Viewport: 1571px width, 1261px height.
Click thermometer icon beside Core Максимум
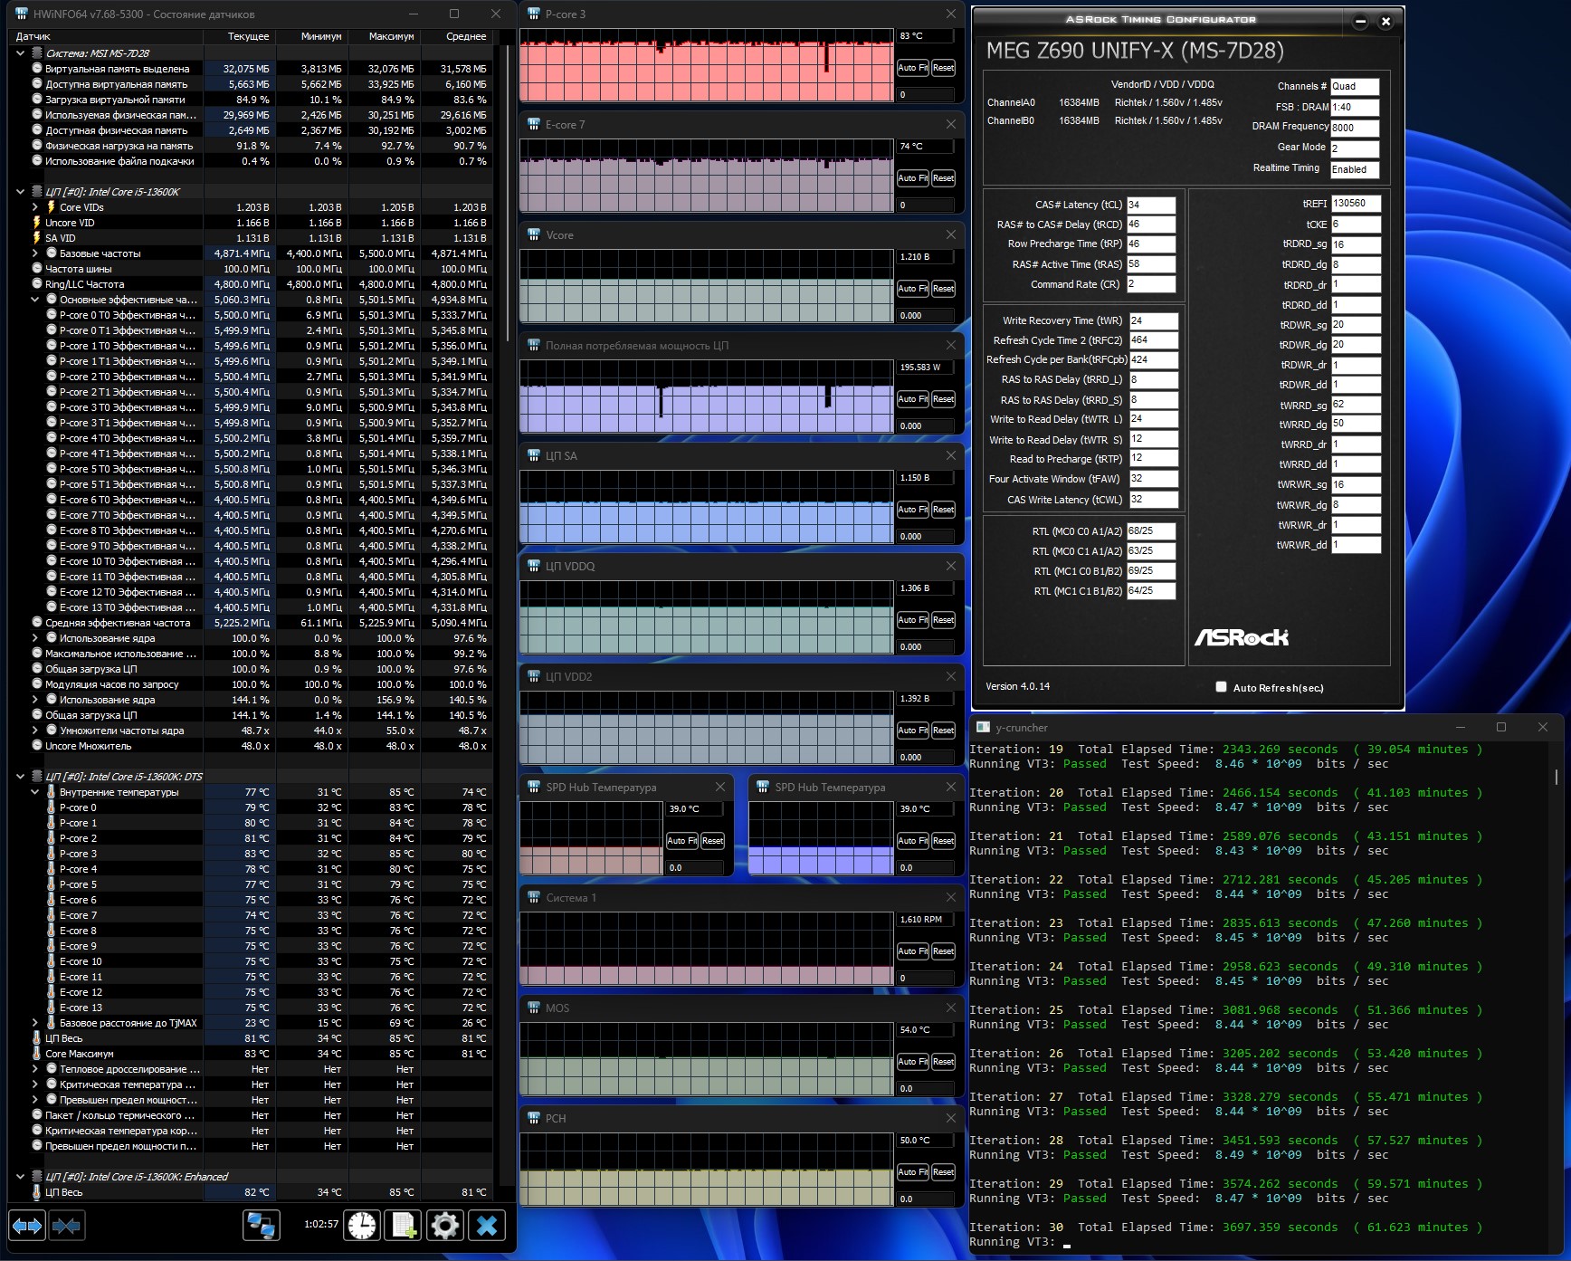(37, 1054)
